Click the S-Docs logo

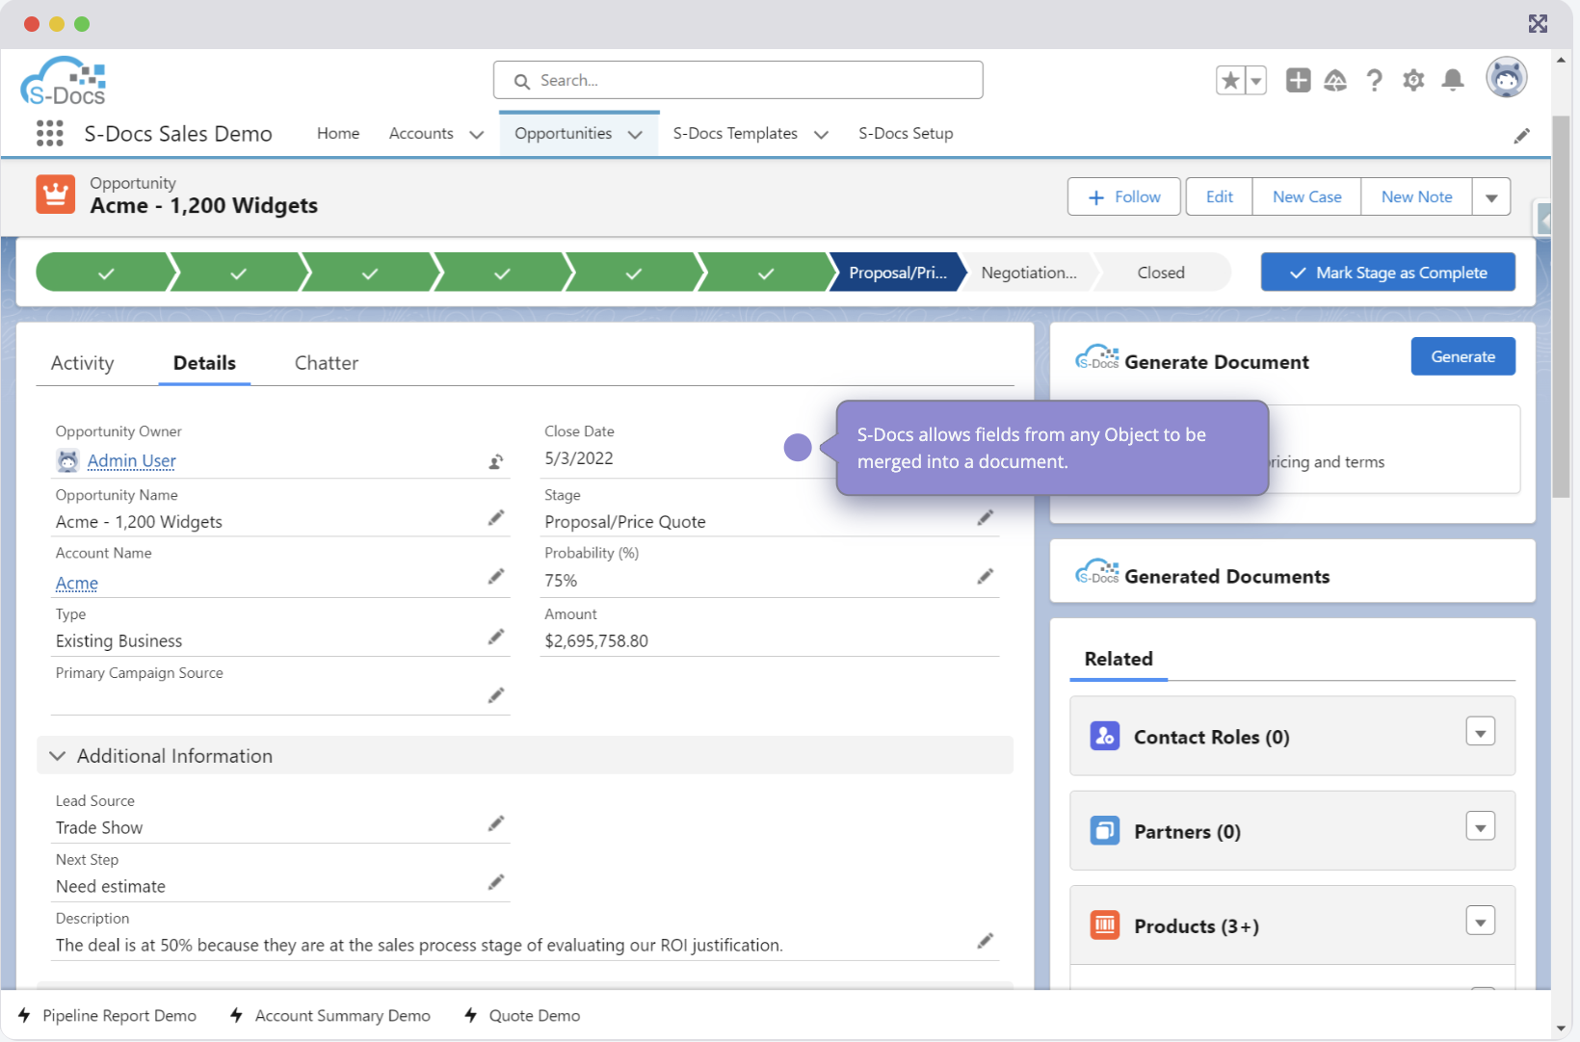(x=64, y=81)
